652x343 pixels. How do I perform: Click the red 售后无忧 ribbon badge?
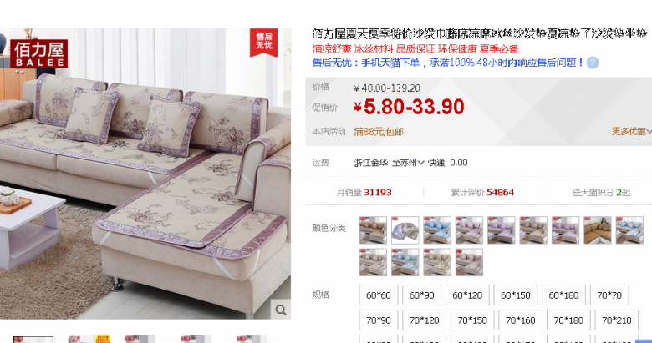click(263, 42)
